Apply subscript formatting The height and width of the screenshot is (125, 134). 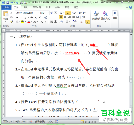[36, 18]
